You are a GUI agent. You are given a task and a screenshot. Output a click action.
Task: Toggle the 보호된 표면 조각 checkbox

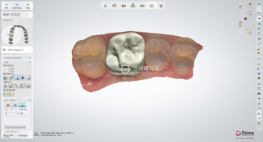coord(4,132)
